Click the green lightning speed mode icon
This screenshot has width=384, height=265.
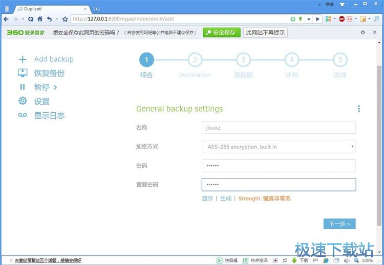tap(300, 19)
